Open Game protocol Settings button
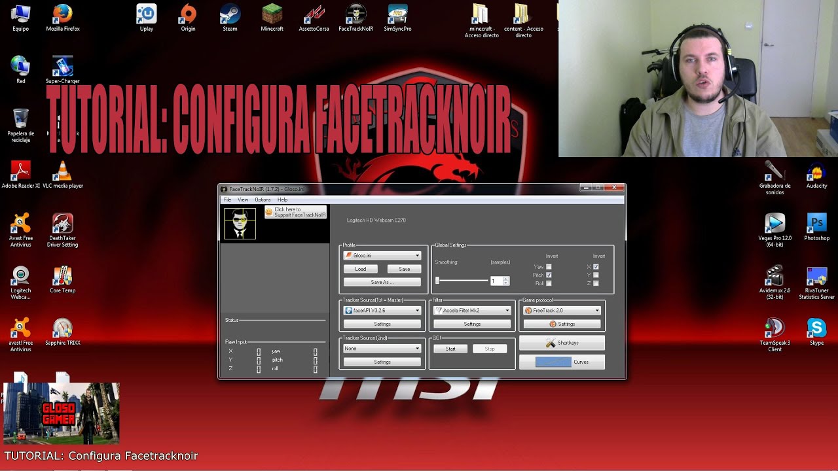 562,324
